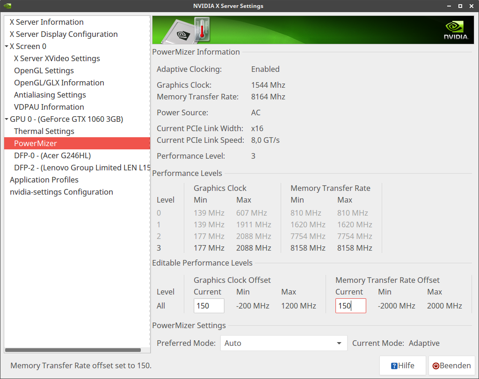Focus the Graphics Clock Offset input field
Image resolution: width=479 pixels, height=379 pixels.
pos(209,306)
